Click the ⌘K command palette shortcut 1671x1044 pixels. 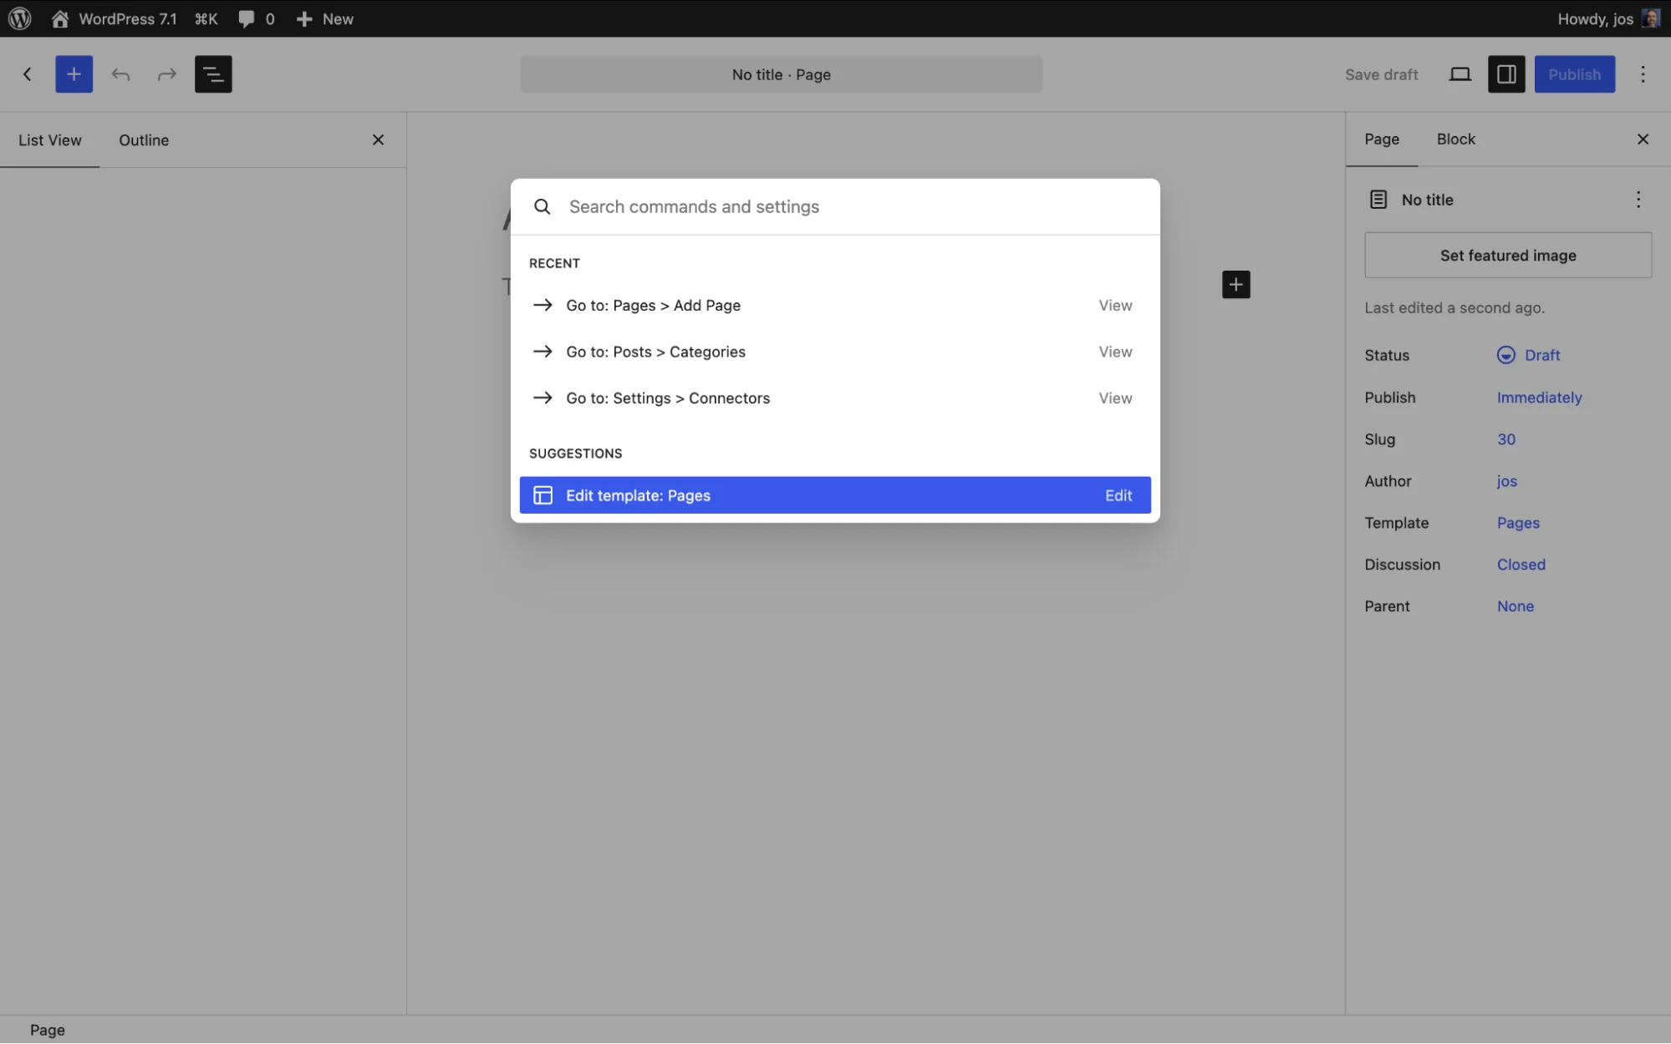(x=206, y=18)
